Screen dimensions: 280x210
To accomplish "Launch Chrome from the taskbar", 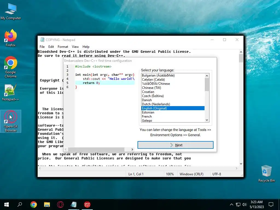I will tap(34, 205).
